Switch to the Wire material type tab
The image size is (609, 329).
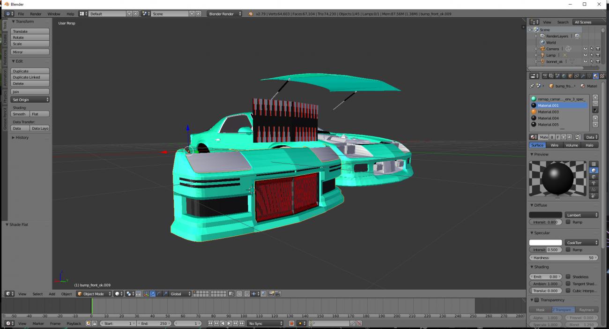coord(554,145)
